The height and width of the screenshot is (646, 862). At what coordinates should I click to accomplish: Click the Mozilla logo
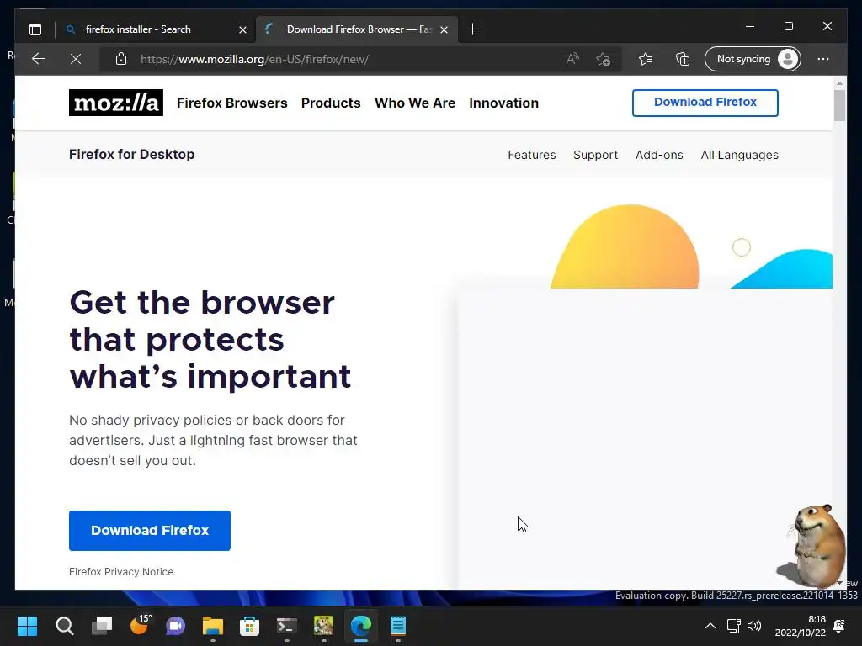[x=116, y=103]
